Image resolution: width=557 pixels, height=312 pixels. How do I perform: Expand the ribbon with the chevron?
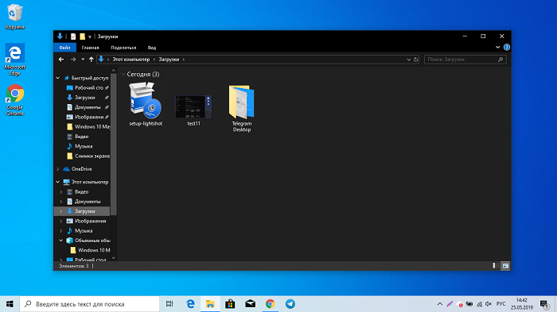click(x=497, y=47)
